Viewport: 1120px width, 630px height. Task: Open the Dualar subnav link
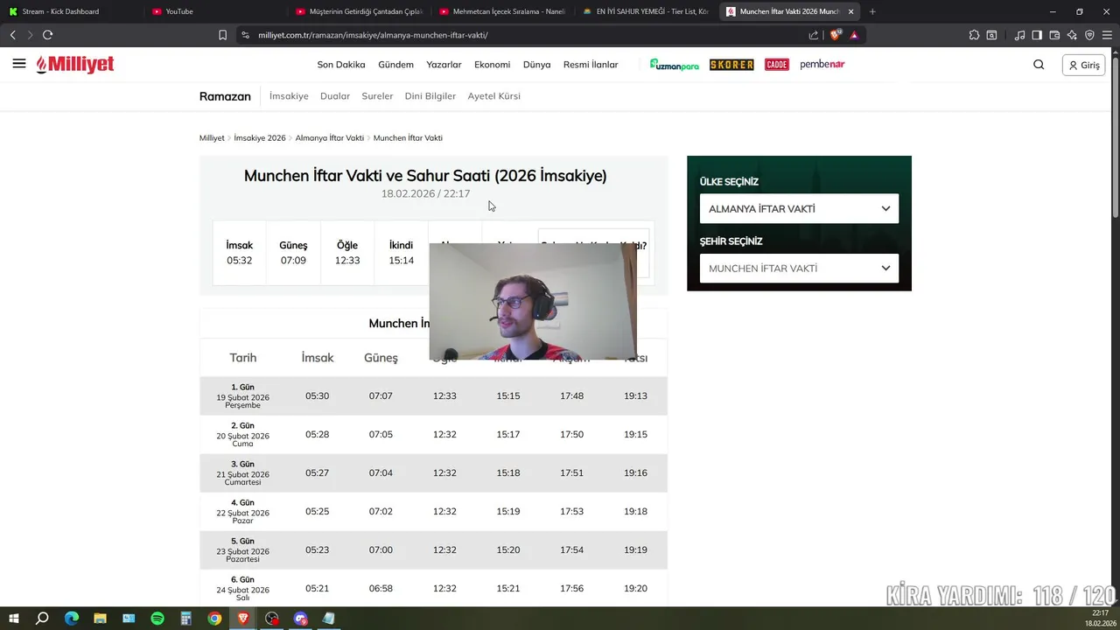point(335,96)
